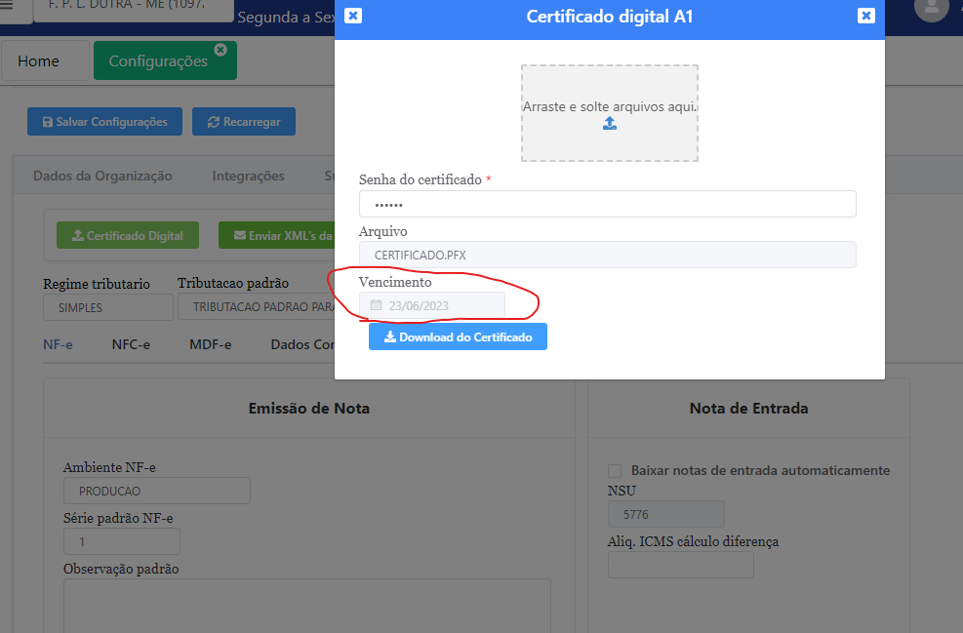Image resolution: width=963 pixels, height=633 pixels.
Task: Click the green Certificado Digital button
Action: [x=127, y=235]
